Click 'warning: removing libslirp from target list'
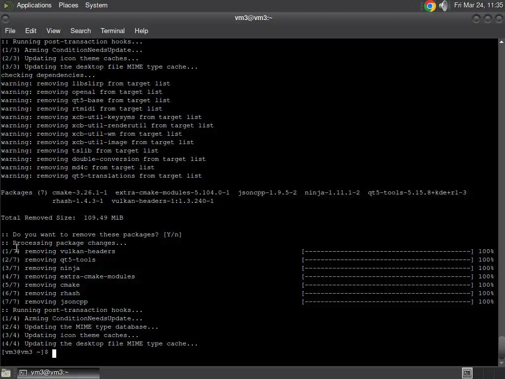This screenshot has width=505, height=379. click(x=86, y=84)
